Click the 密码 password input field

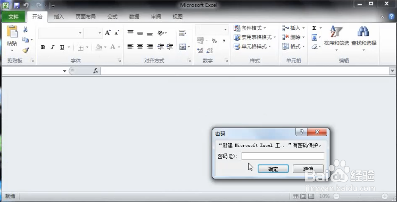pyautogui.click(x=283, y=156)
